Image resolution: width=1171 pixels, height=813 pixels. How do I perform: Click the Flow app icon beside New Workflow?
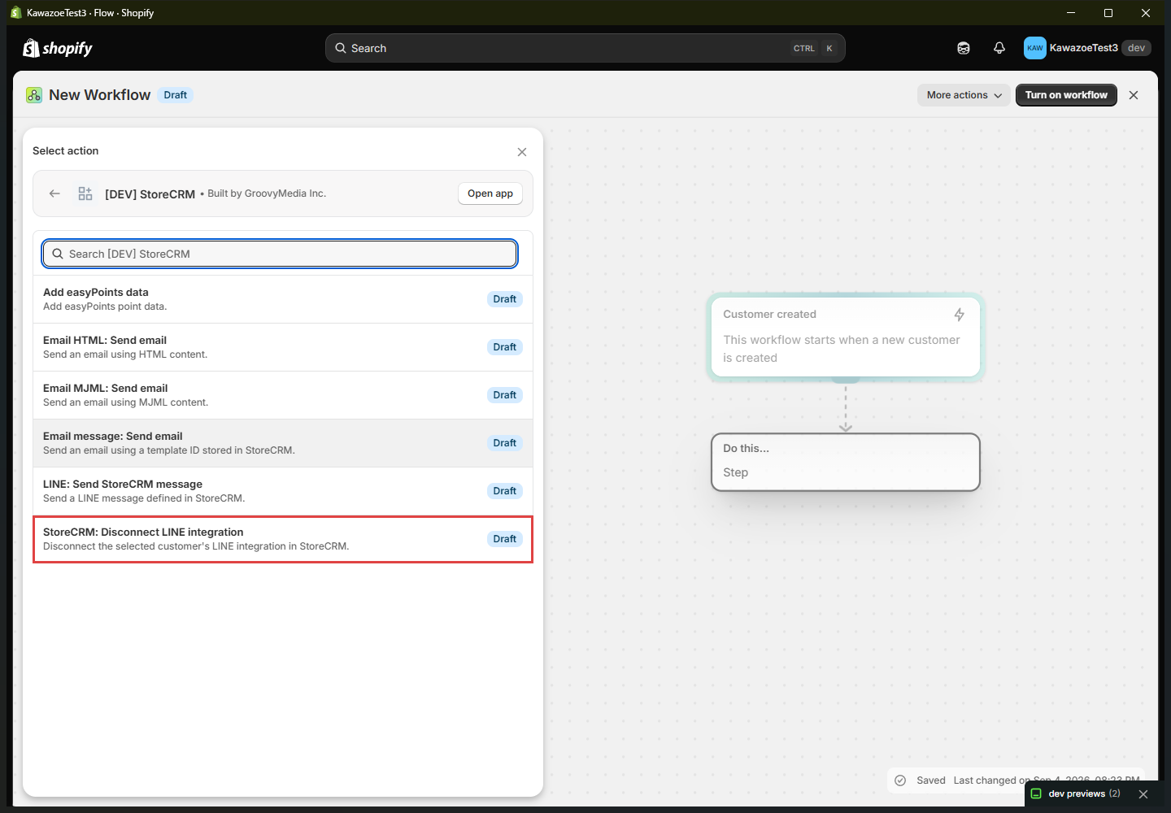[34, 95]
